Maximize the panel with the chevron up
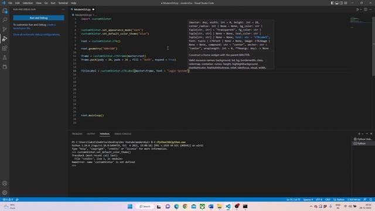375x211 pixels. (367, 134)
